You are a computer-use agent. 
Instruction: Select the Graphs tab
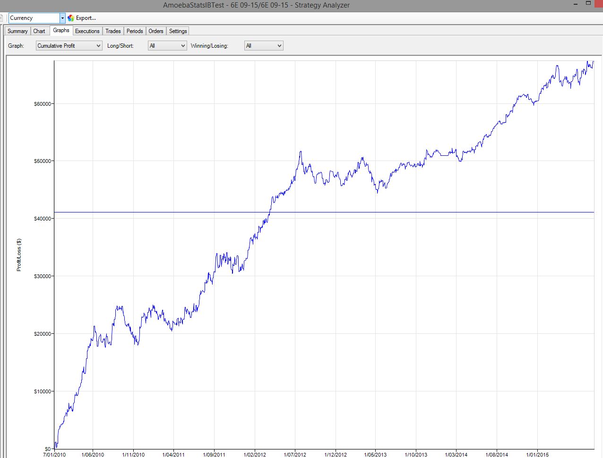pyautogui.click(x=61, y=30)
